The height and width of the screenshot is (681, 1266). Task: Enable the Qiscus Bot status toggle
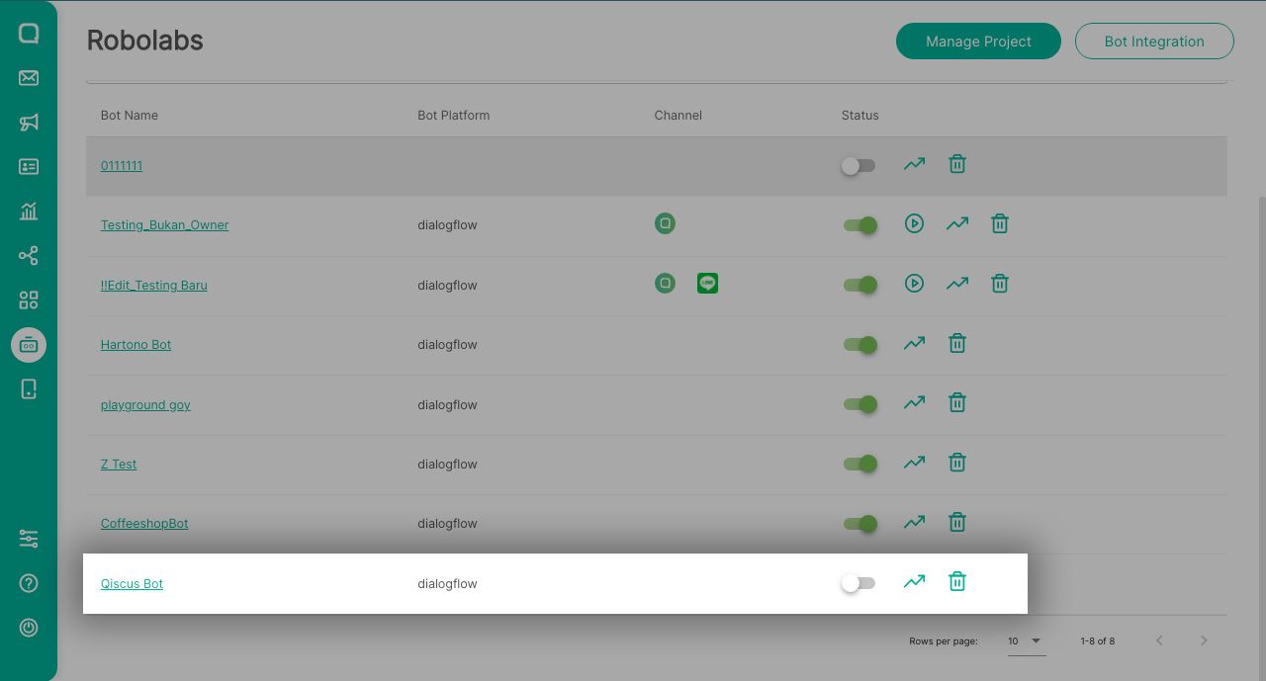(858, 583)
